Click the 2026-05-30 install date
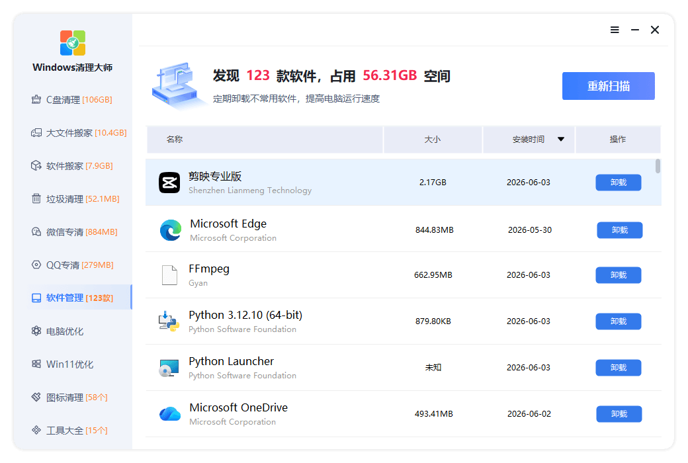 [530, 230]
